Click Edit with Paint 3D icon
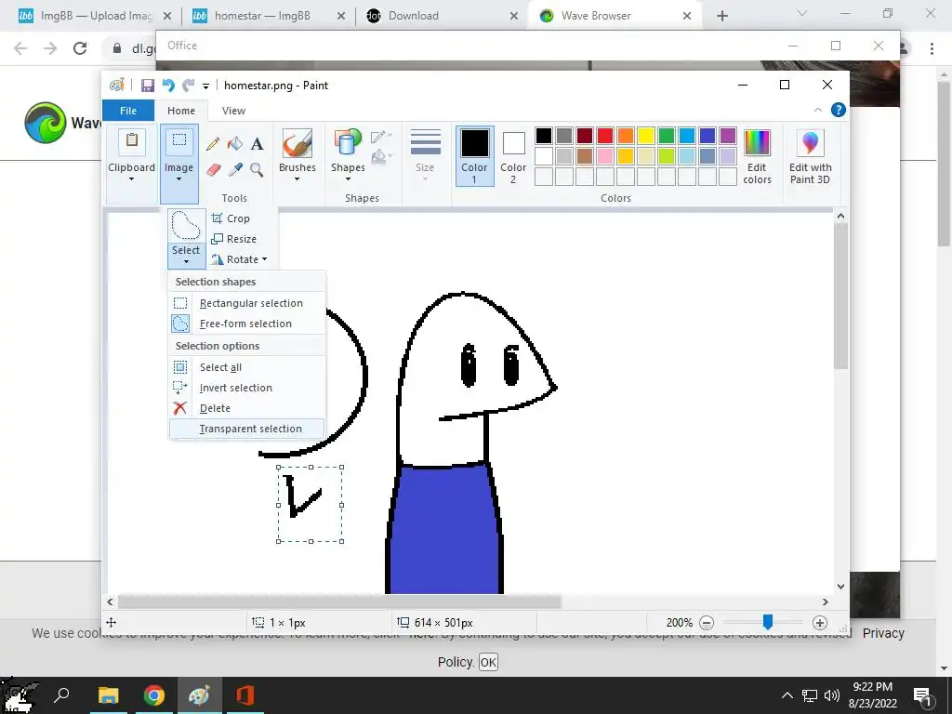952x714 pixels. coord(810,143)
